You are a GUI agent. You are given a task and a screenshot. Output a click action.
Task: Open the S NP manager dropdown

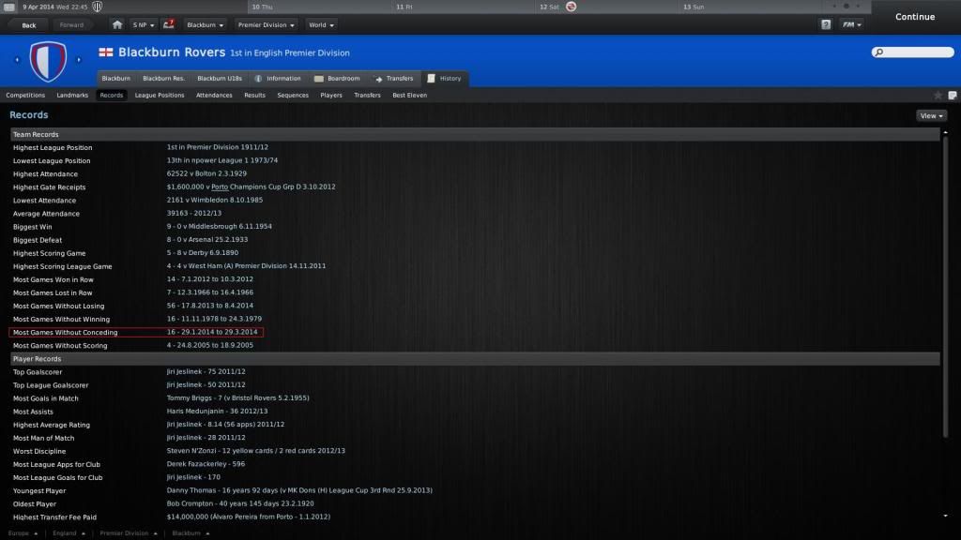[x=144, y=25]
